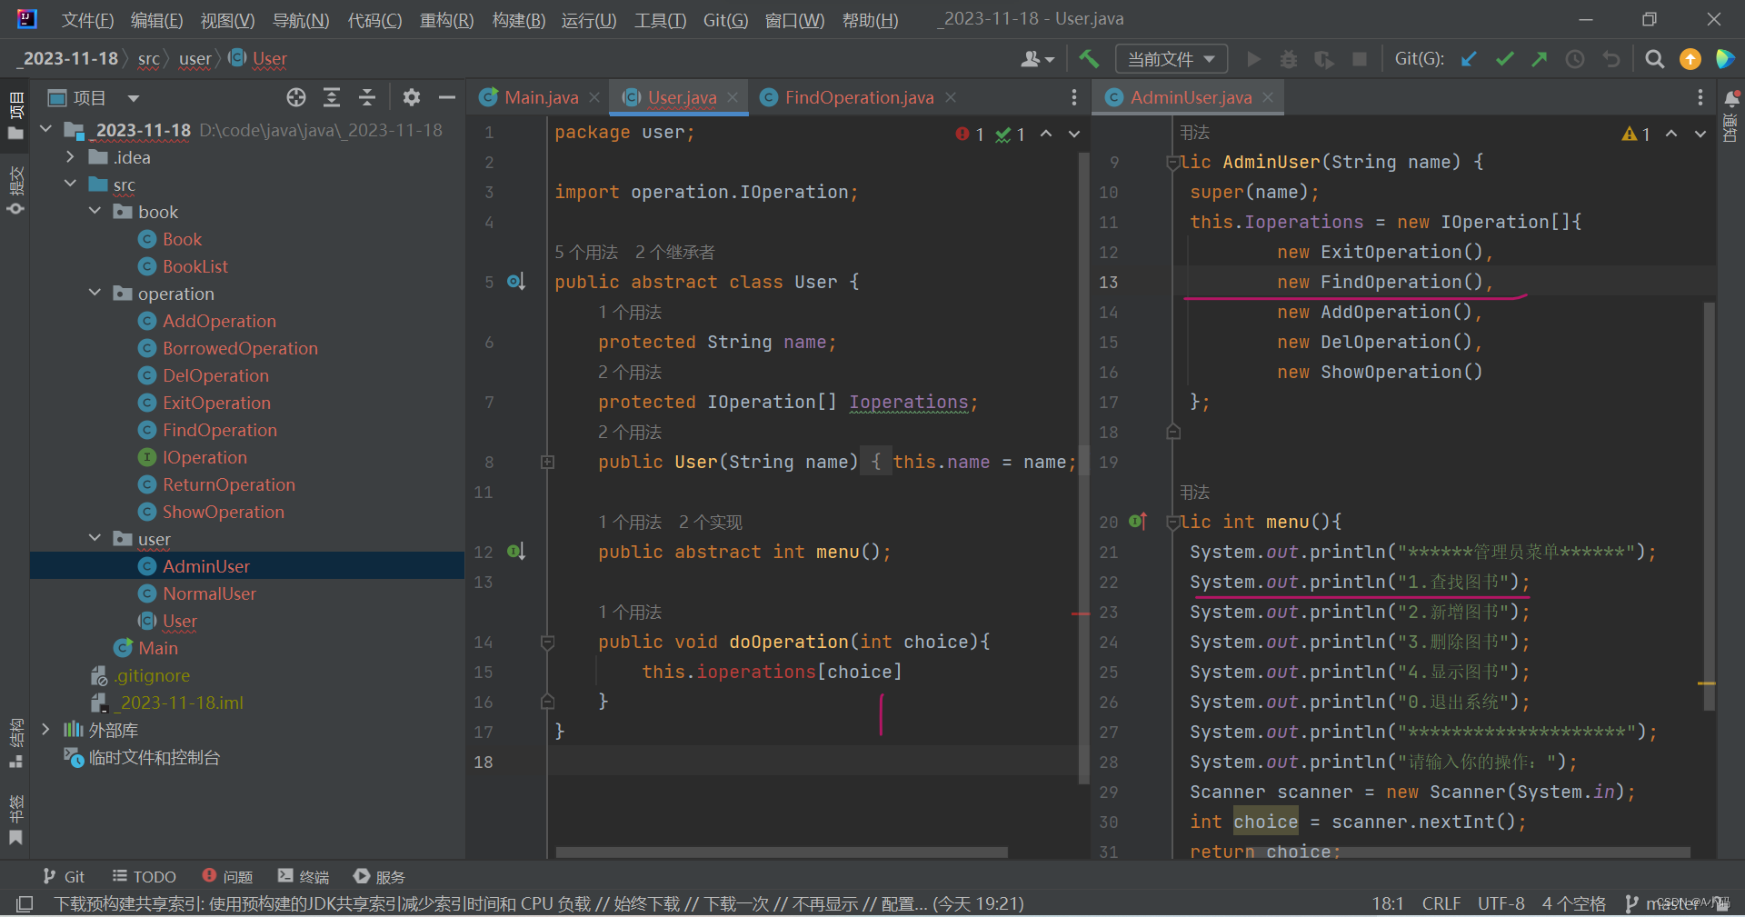Open the 服务 services tool window
This screenshot has height=917, width=1745.
coord(379,877)
